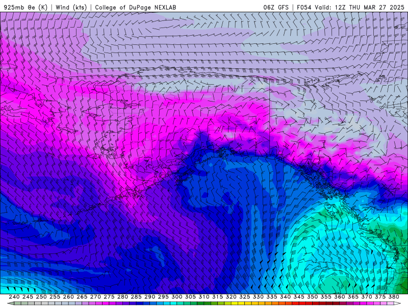Viewport: 408px width, 306px height.
Task: Click the 290 color scale label
Action: point(149,297)
